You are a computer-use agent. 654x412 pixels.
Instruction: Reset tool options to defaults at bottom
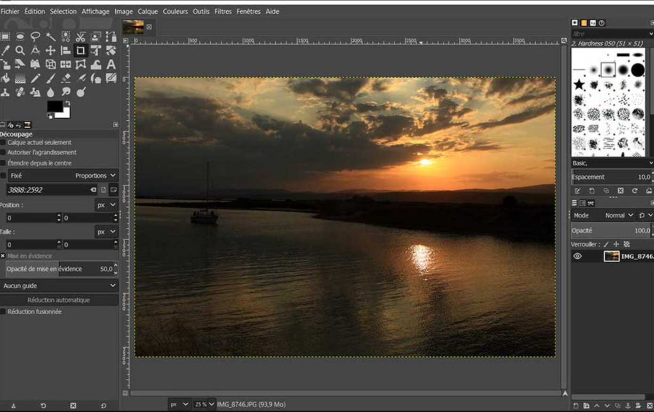pyautogui.click(x=104, y=406)
